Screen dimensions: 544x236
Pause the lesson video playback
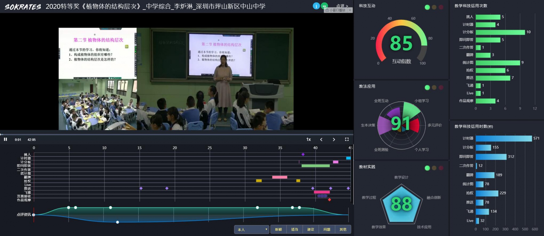[5, 139]
